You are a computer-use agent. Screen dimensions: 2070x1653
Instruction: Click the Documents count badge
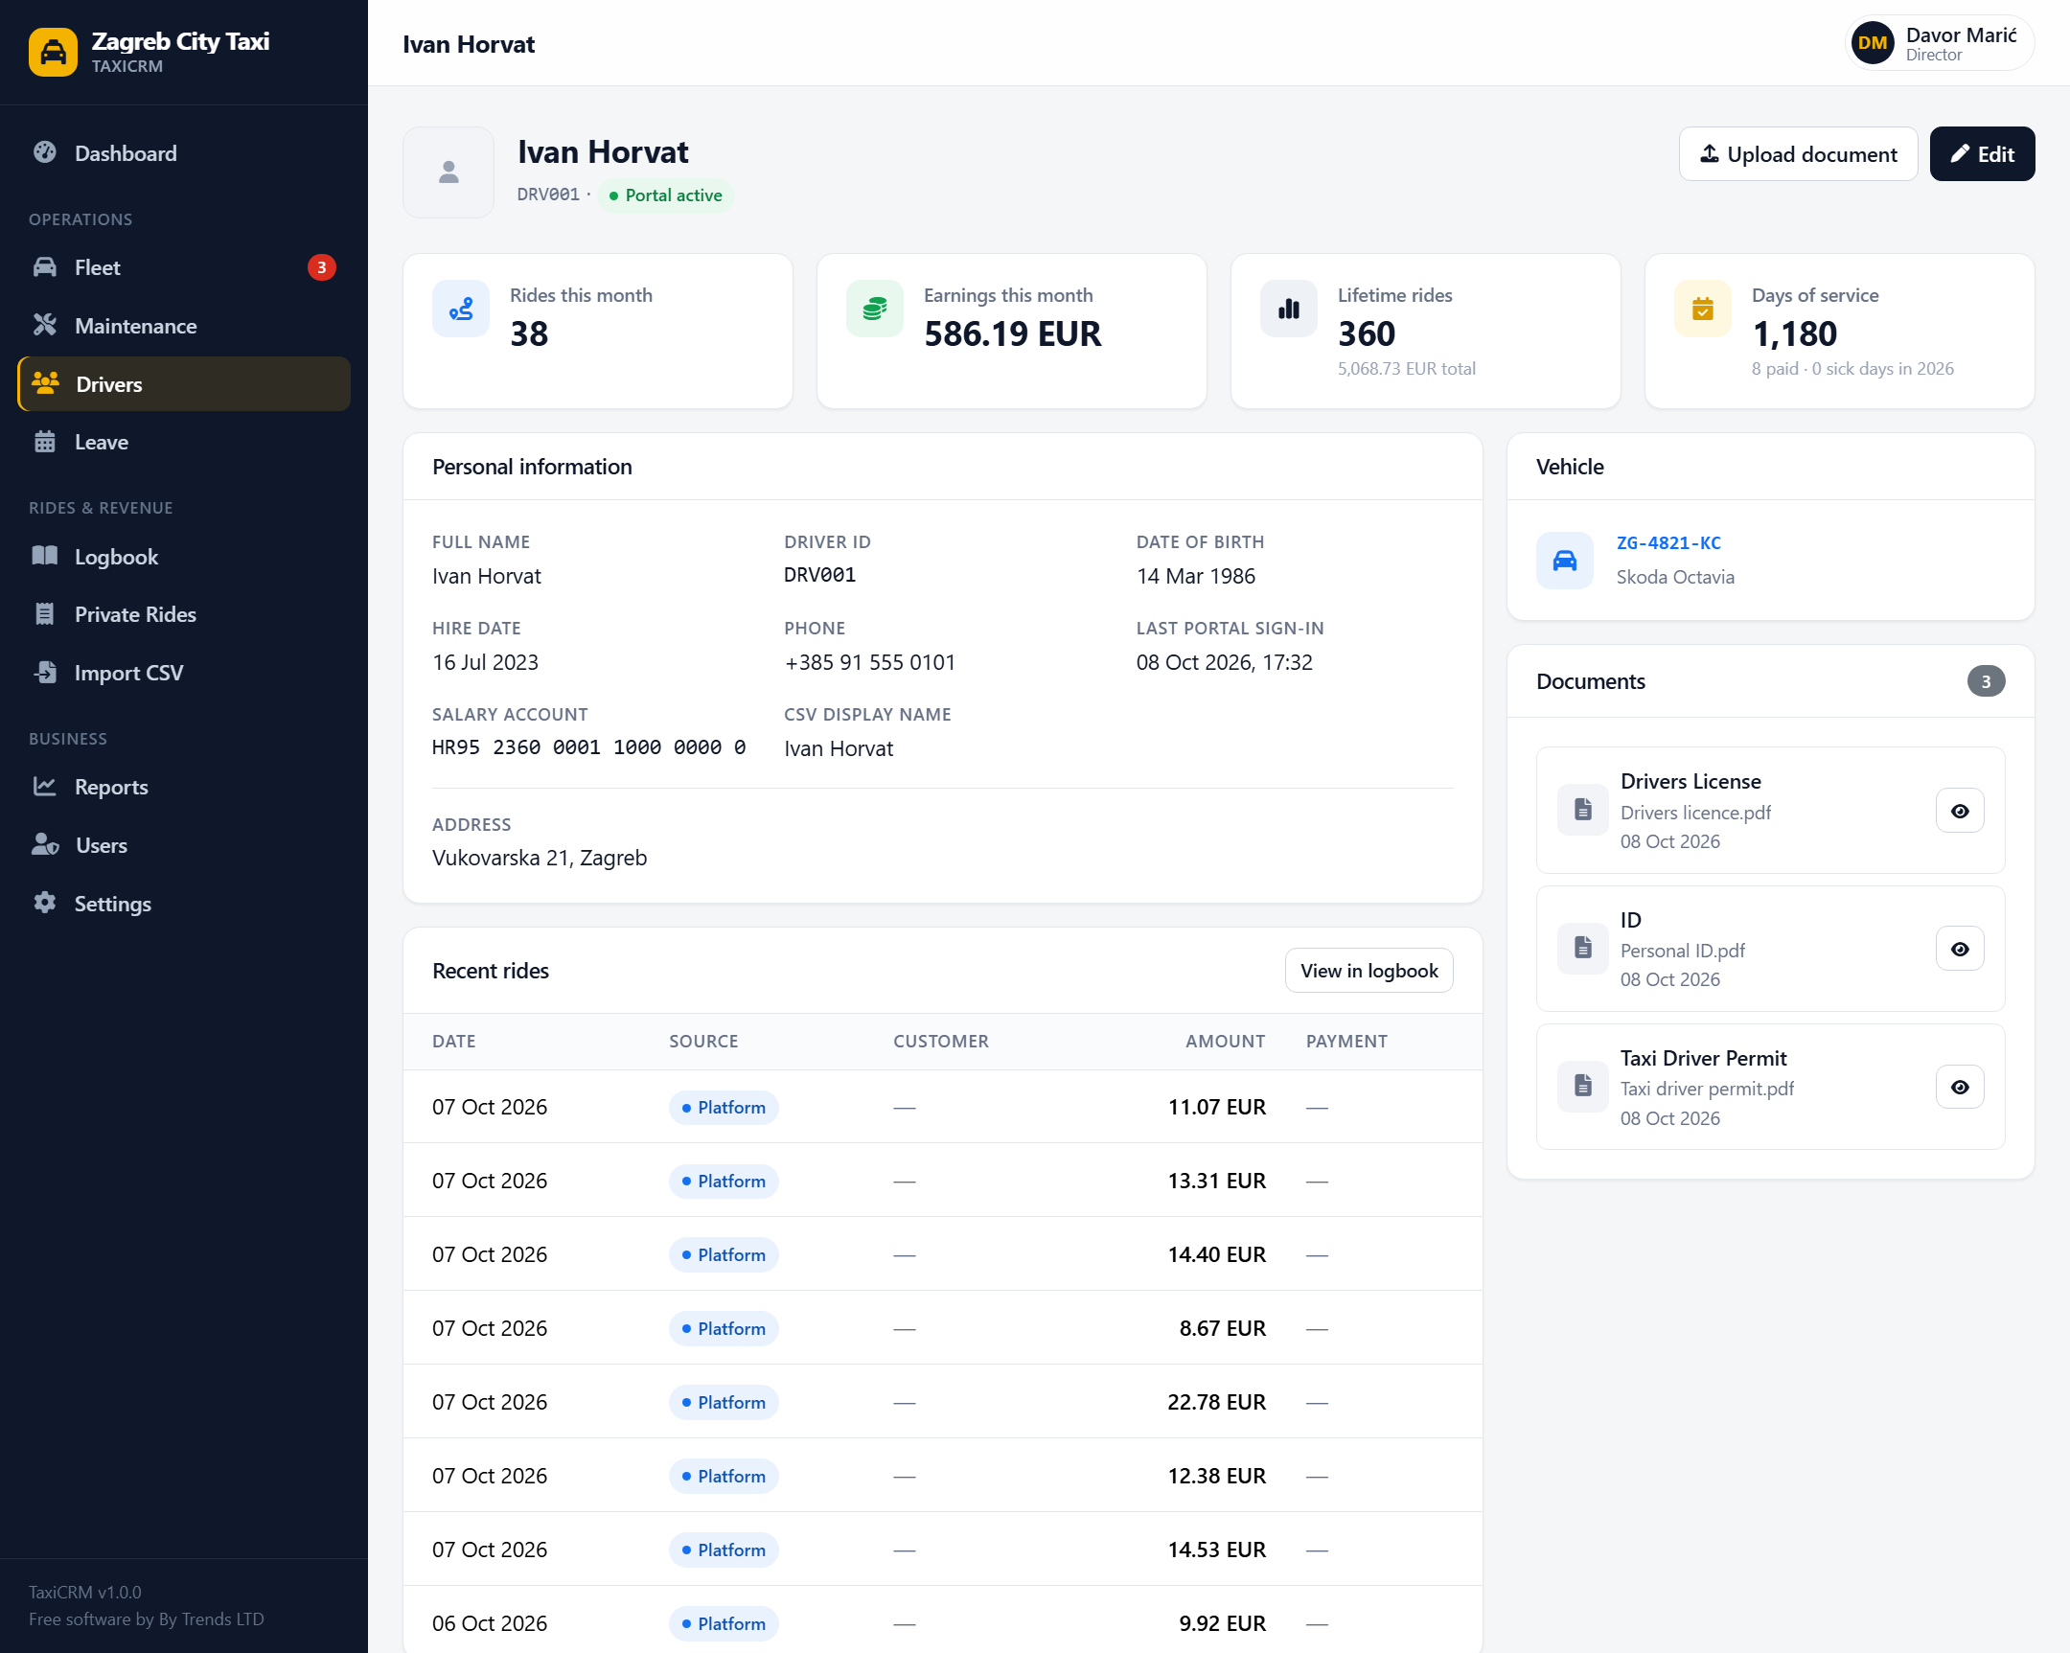(x=1986, y=680)
